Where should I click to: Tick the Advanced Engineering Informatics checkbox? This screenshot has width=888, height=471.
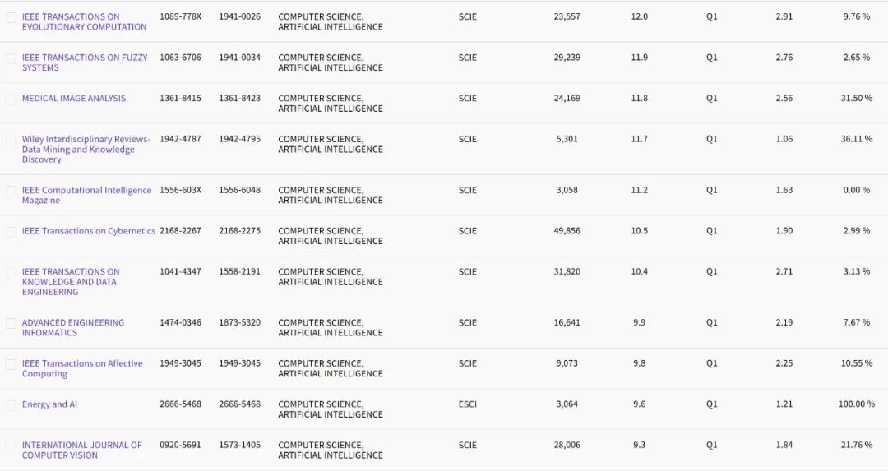click(11, 324)
